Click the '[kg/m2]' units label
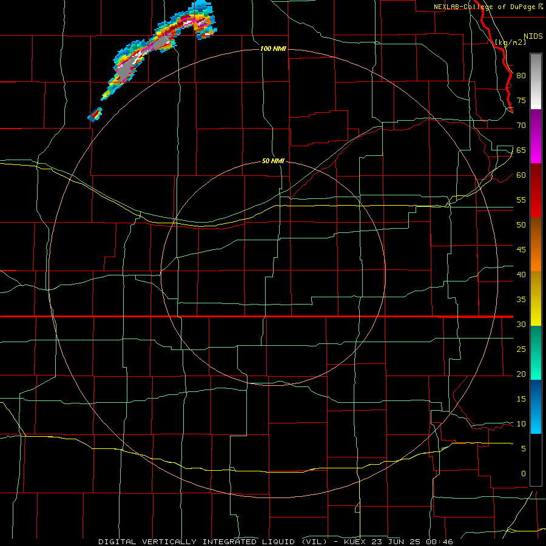 (510, 42)
